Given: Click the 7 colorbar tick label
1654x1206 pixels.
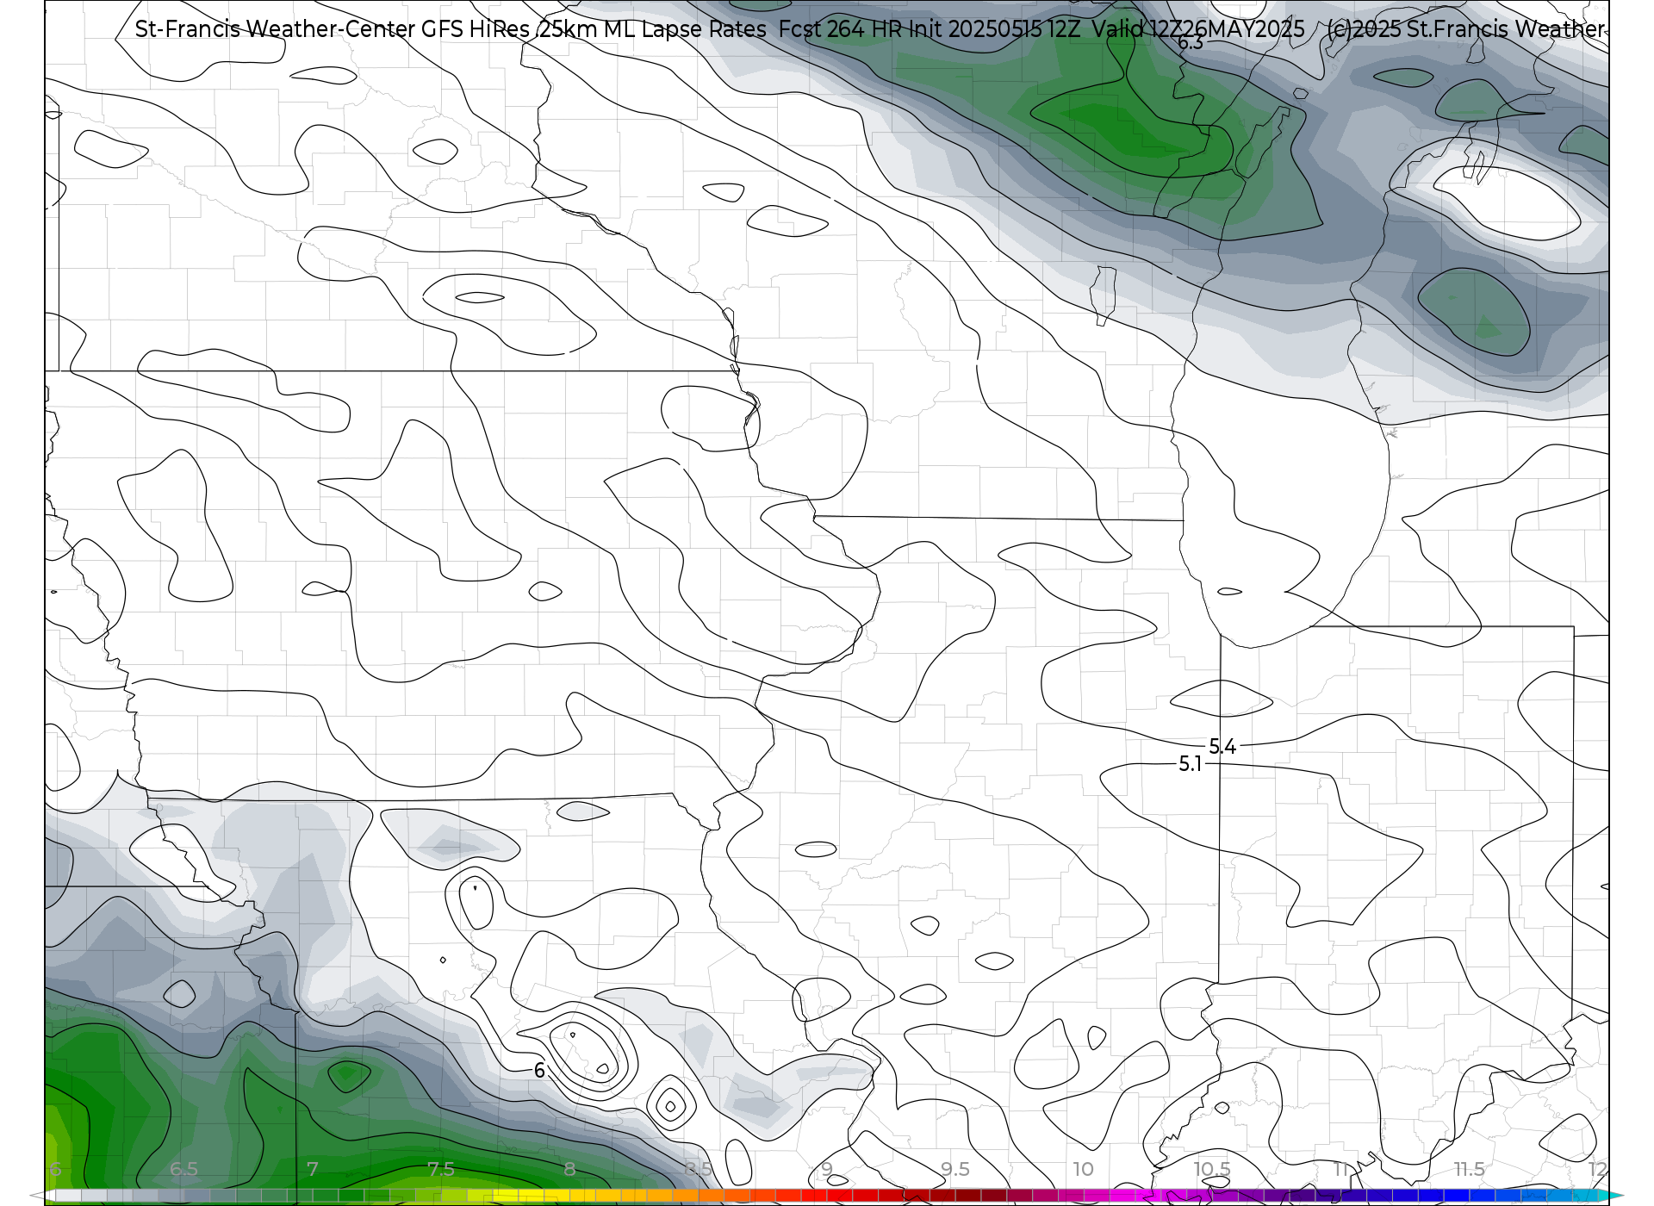Looking at the screenshot, I should pyautogui.click(x=313, y=1169).
